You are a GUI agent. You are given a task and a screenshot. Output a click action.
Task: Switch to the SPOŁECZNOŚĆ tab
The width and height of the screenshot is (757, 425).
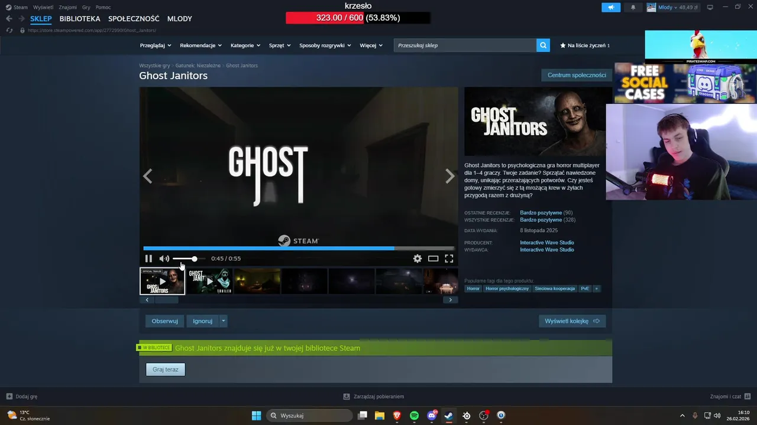[x=134, y=19]
